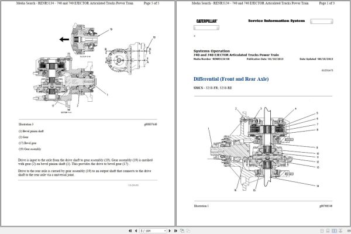Screen dimensions: 351x234
Task: Click the 'Date Updated' text on right page
Action: click(316, 59)
